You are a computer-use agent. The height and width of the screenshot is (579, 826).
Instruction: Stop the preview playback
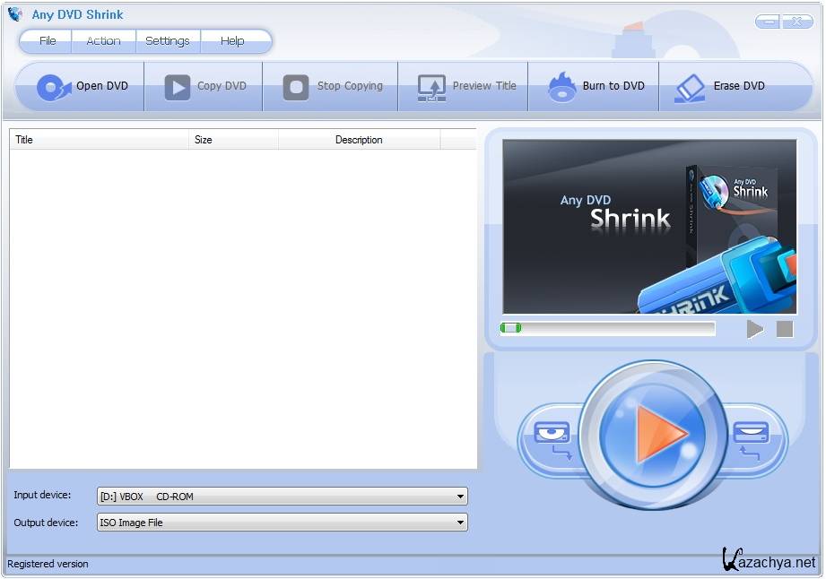(785, 329)
